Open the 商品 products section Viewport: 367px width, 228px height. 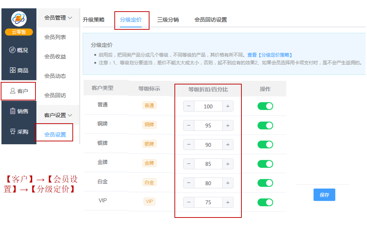19,70
